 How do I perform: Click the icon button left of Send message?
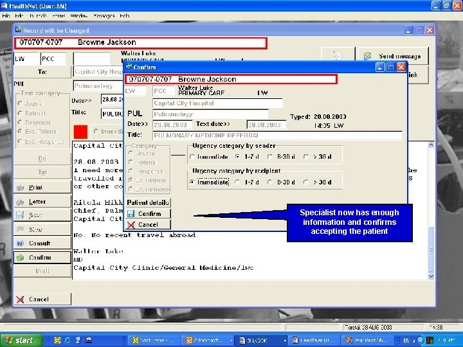[338, 56]
